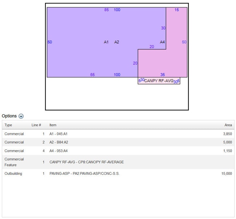
Task: Select the CANPY RF-AVG canopy table row
Action: 86,162
